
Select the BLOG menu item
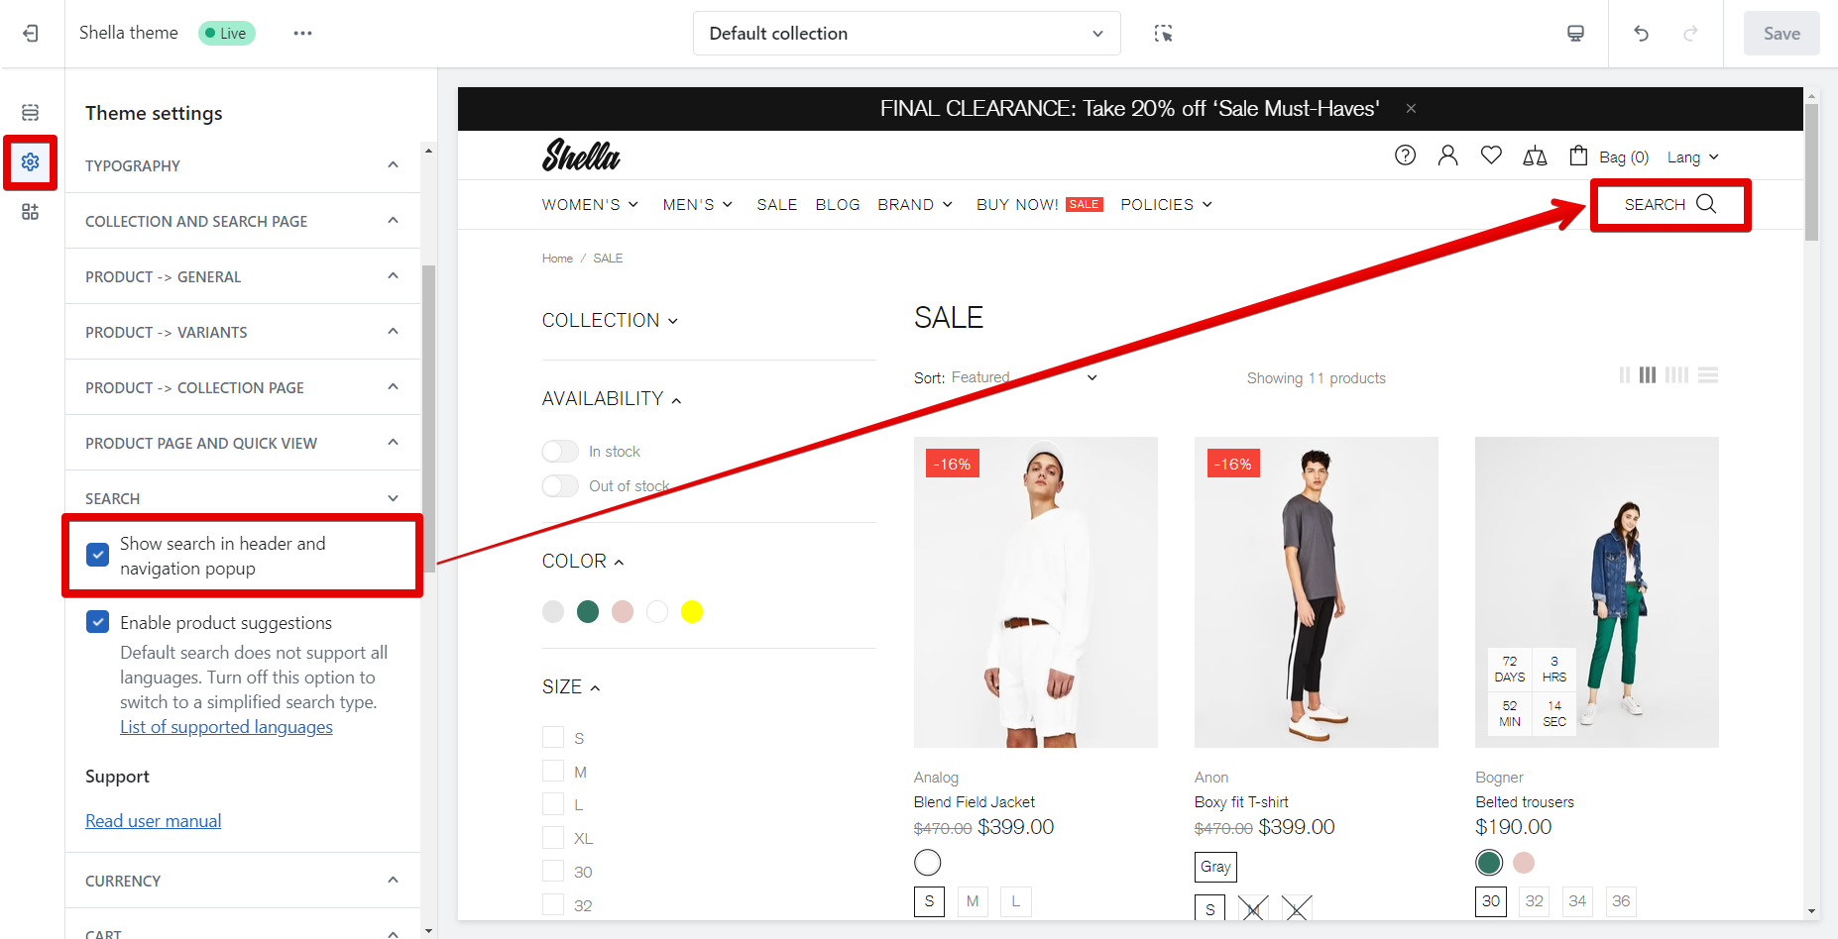tap(838, 205)
